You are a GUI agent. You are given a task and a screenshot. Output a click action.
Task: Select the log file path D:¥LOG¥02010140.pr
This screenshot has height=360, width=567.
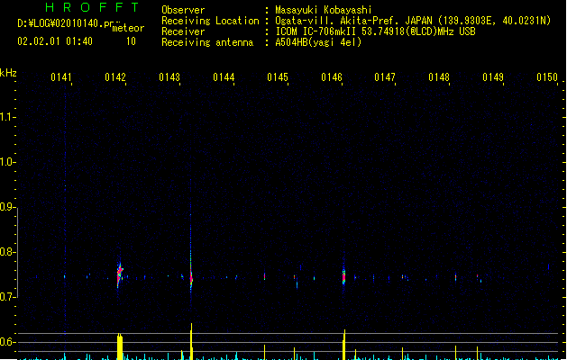[x=66, y=23]
